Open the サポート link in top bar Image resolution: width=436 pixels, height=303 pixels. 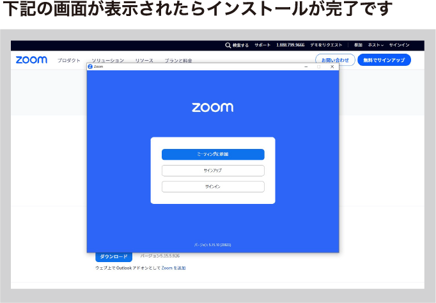(262, 45)
